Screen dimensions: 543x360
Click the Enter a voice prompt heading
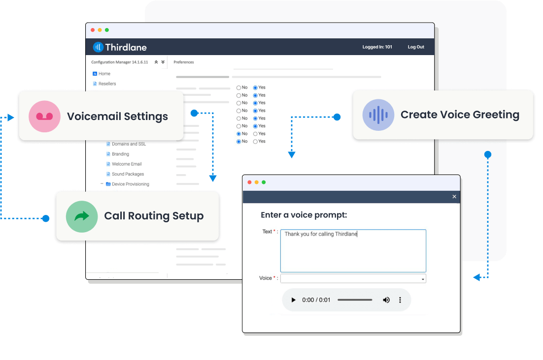click(304, 215)
